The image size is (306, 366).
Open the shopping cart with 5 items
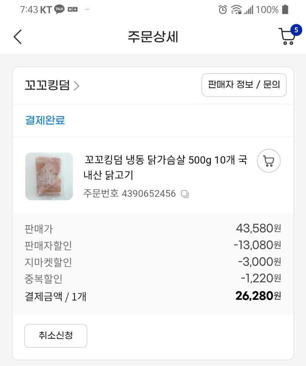pyautogui.click(x=287, y=37)
